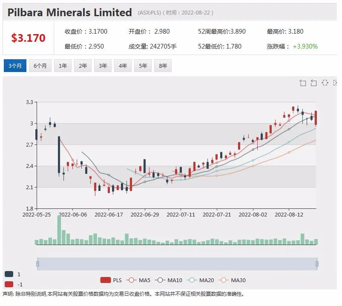
Task: Switch to the 6个月 range tab
Action: click(40, 66)
